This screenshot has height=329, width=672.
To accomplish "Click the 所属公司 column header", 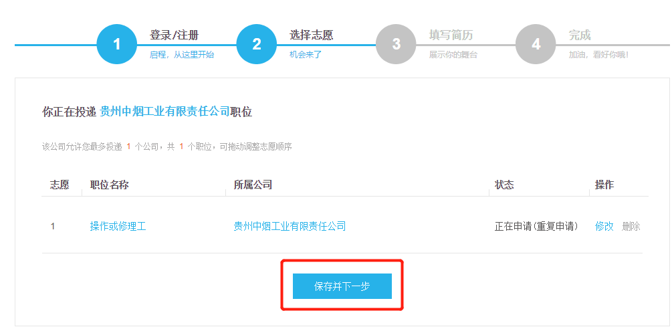I will [253, 185].
